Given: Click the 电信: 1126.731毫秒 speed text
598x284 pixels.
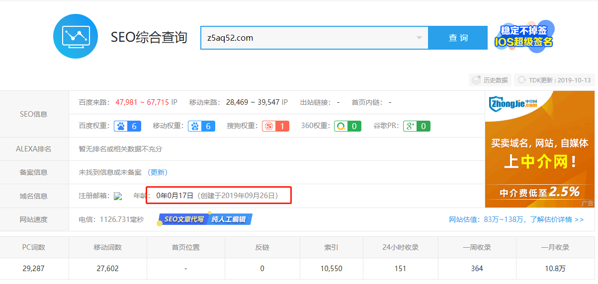Looking at the screenshot, I should click(x=111, y=219).
